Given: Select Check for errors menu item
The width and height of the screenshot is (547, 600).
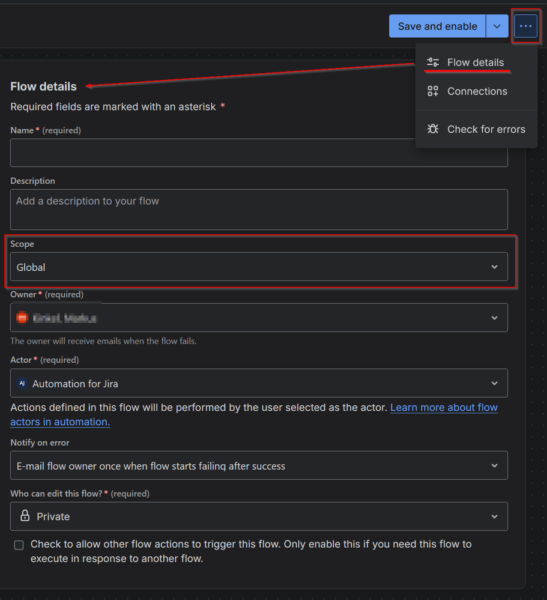Looking at the screenshot, I should 476,129.
